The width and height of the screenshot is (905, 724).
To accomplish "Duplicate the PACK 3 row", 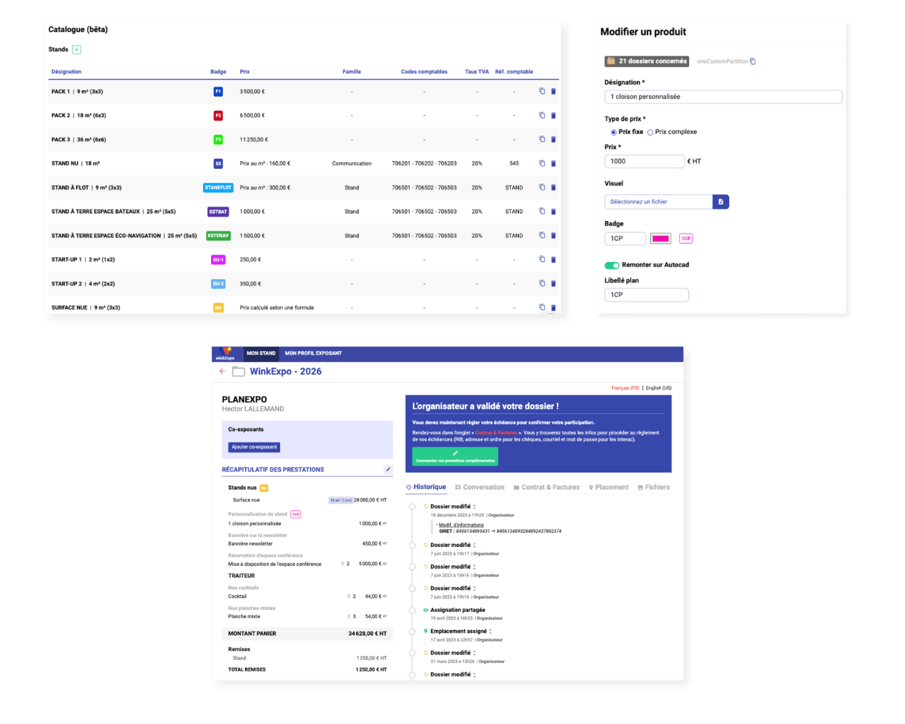I will click(x=542, y=139).
